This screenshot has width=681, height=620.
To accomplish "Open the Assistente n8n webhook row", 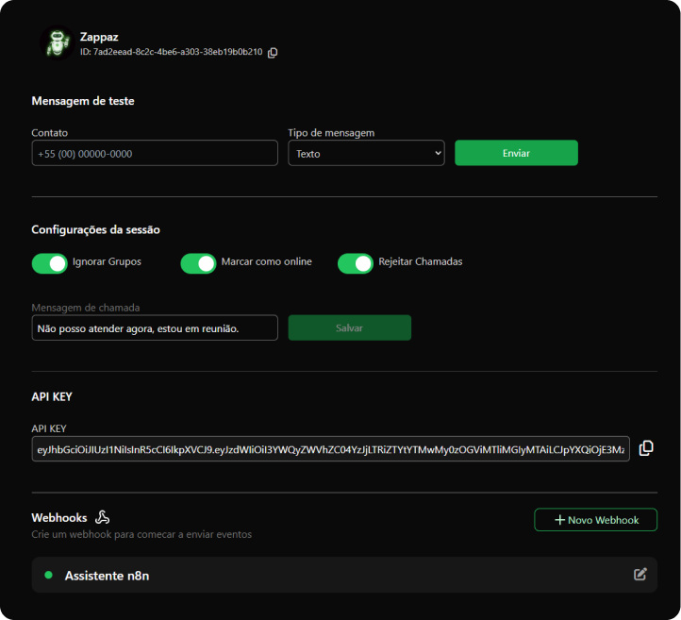I will pos(344,575).
